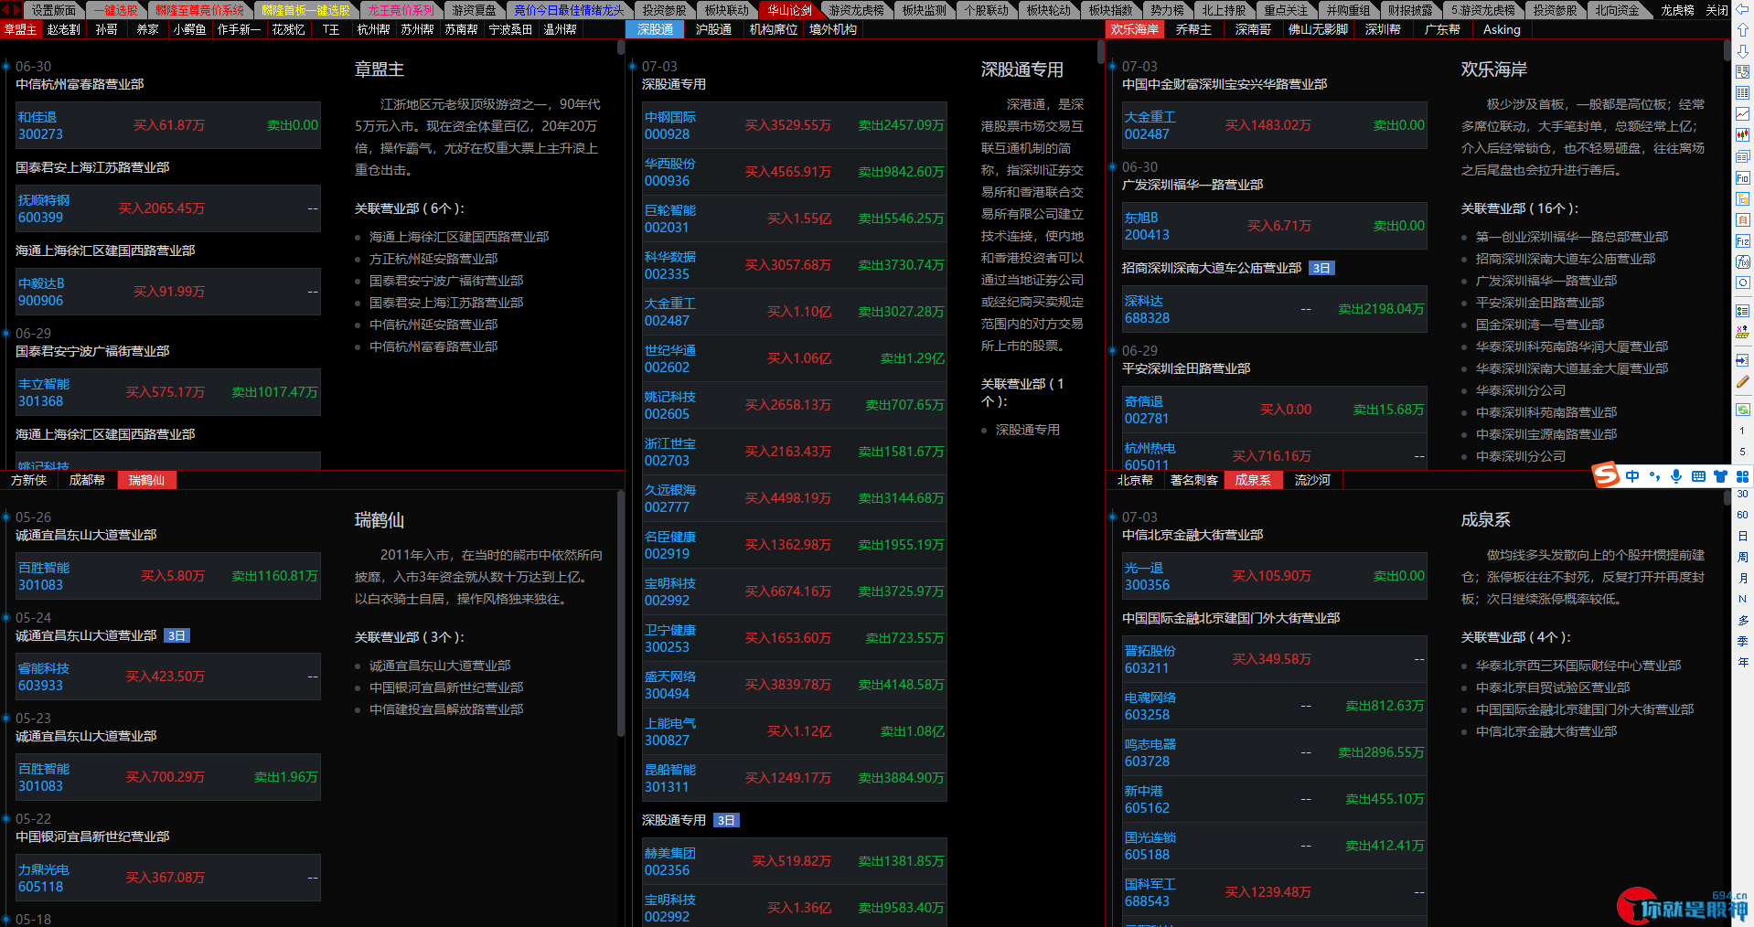Open stock 世纪华通 002602 row
The image size is (1754, 927).
pyautogui.click(x=794, y=358)
